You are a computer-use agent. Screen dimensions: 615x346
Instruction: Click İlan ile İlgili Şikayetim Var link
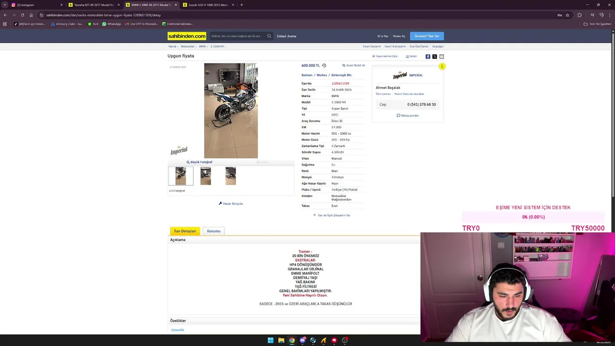332,215
